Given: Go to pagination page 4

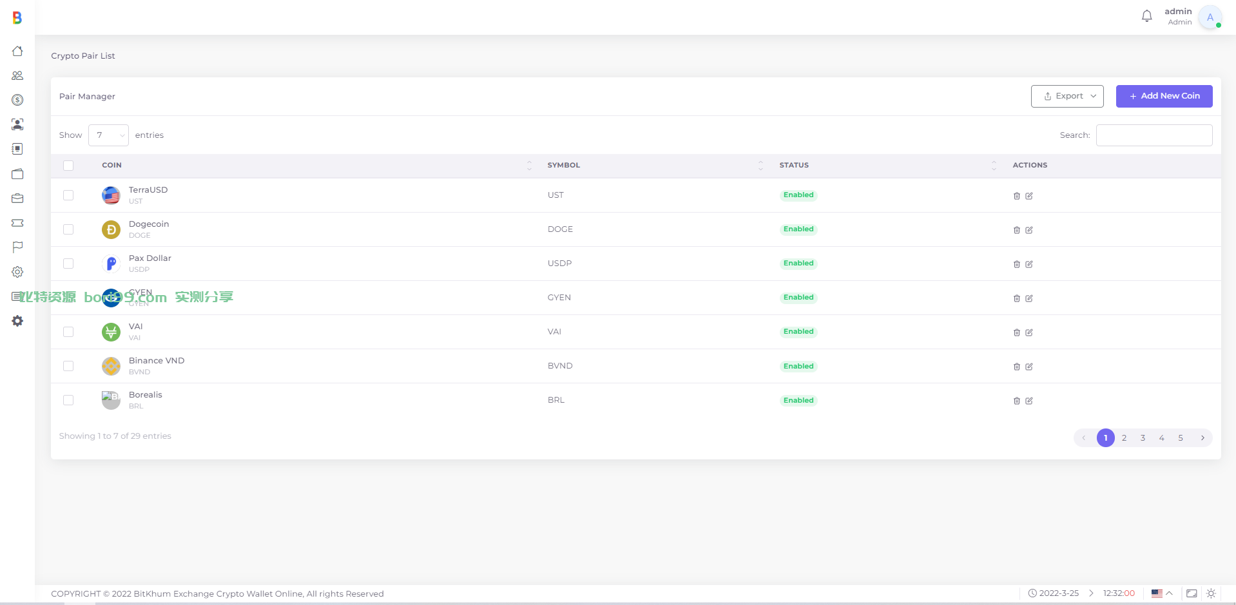Looking at the screenshot, I should tap(1162, 438).
